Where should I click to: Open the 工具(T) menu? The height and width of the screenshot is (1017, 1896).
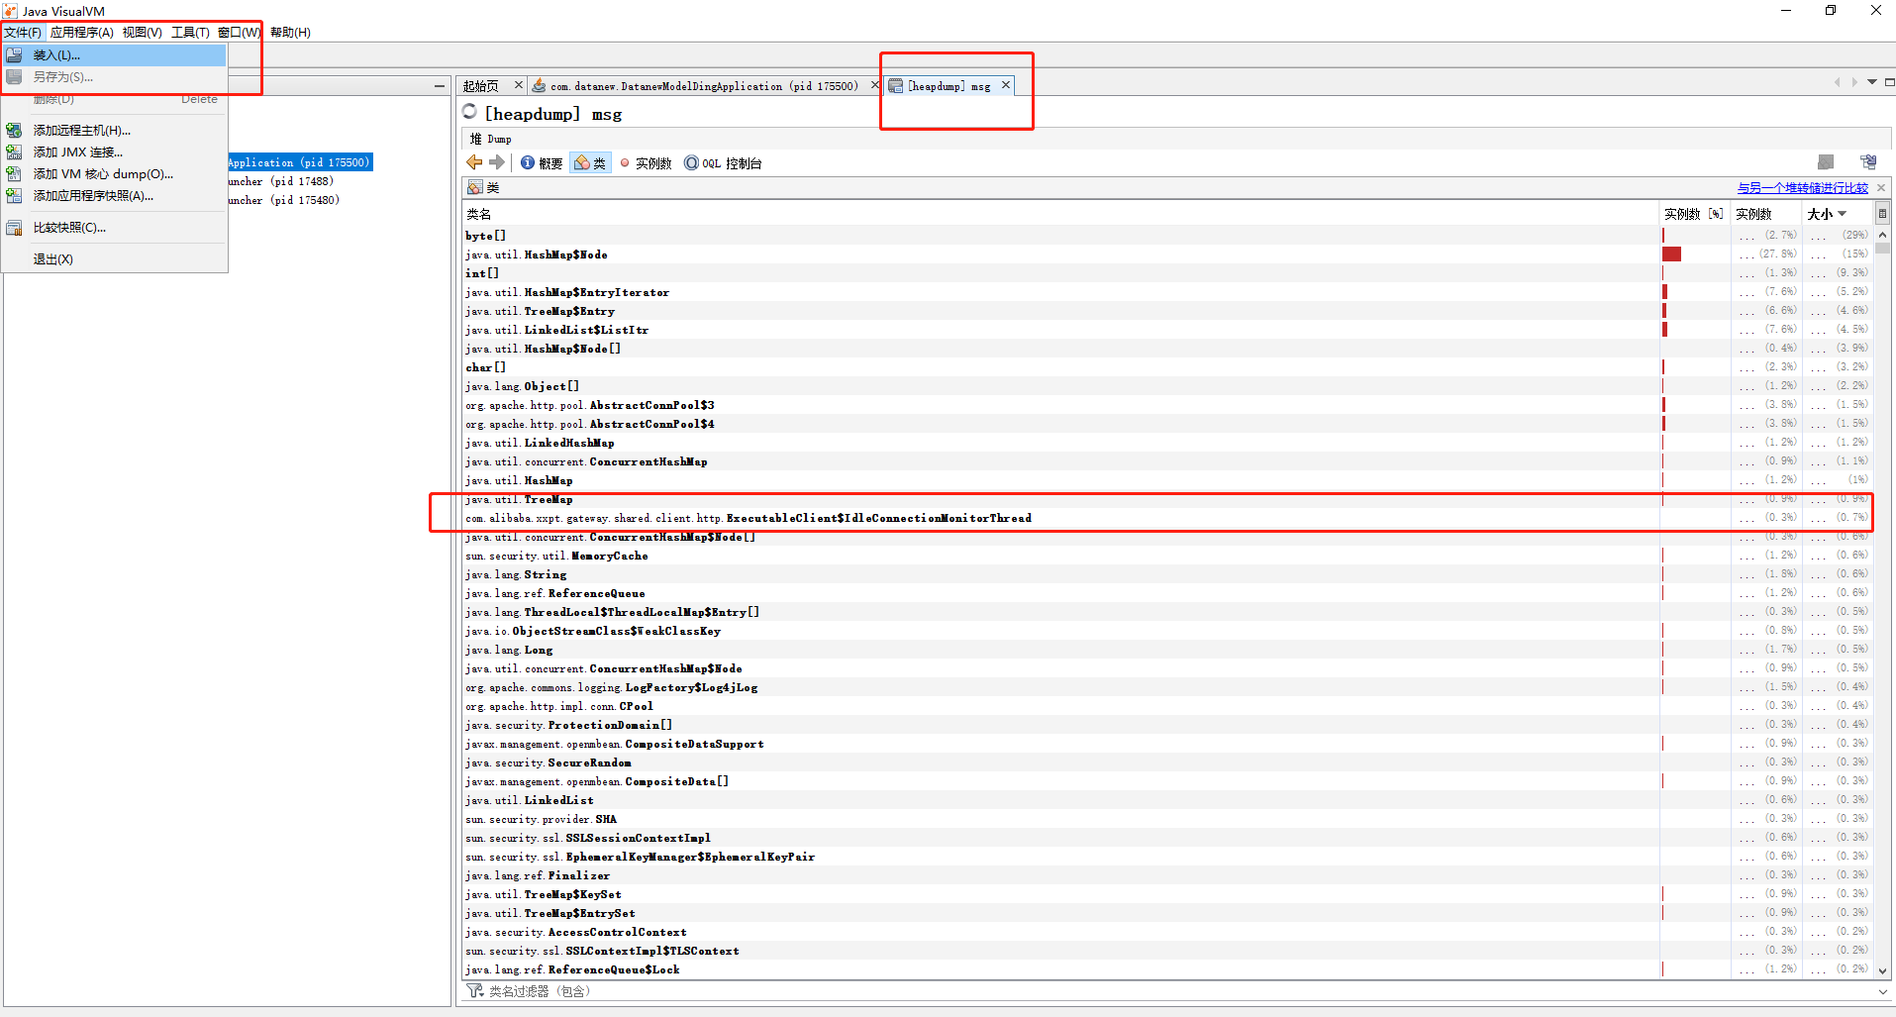[x=190, y=33]
